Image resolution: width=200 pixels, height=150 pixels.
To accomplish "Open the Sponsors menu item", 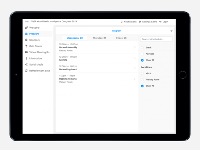I will [38, 40].
